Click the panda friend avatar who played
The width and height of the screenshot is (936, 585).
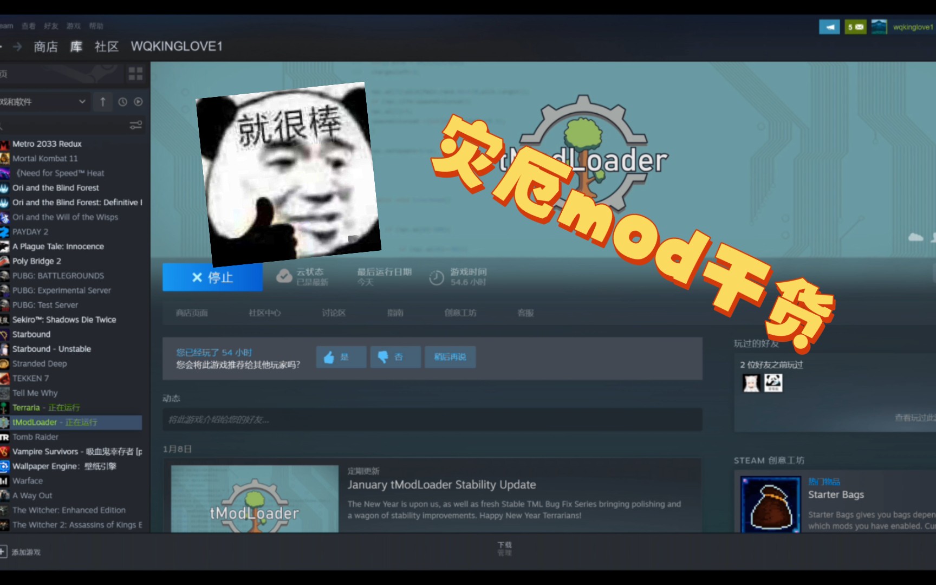773,383
